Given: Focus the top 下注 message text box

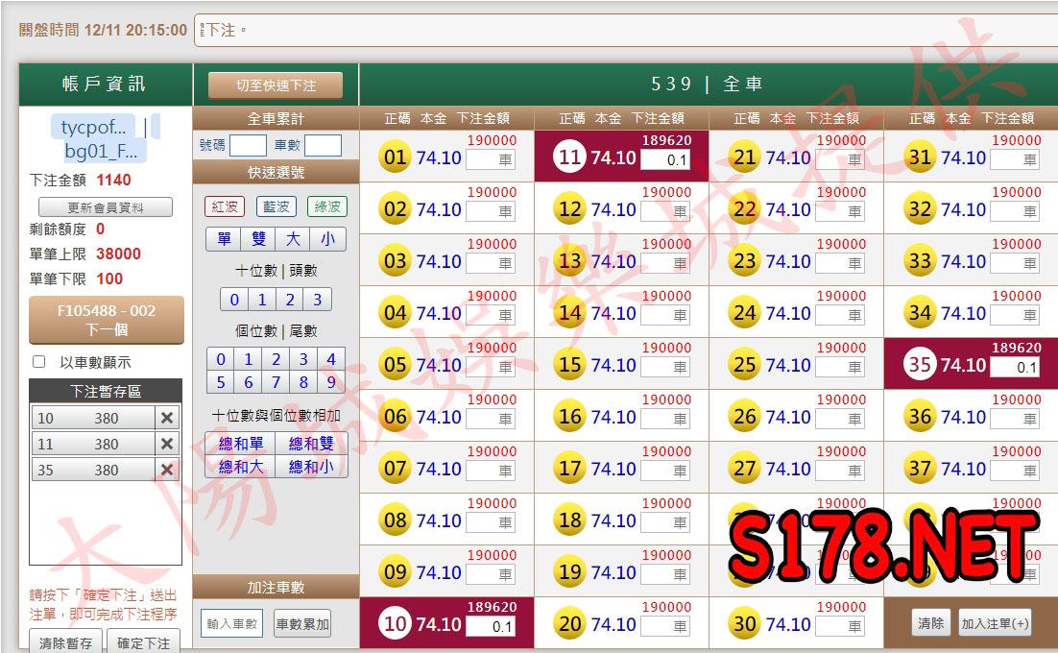Looking at the screenshot, I should pos(626,31).
